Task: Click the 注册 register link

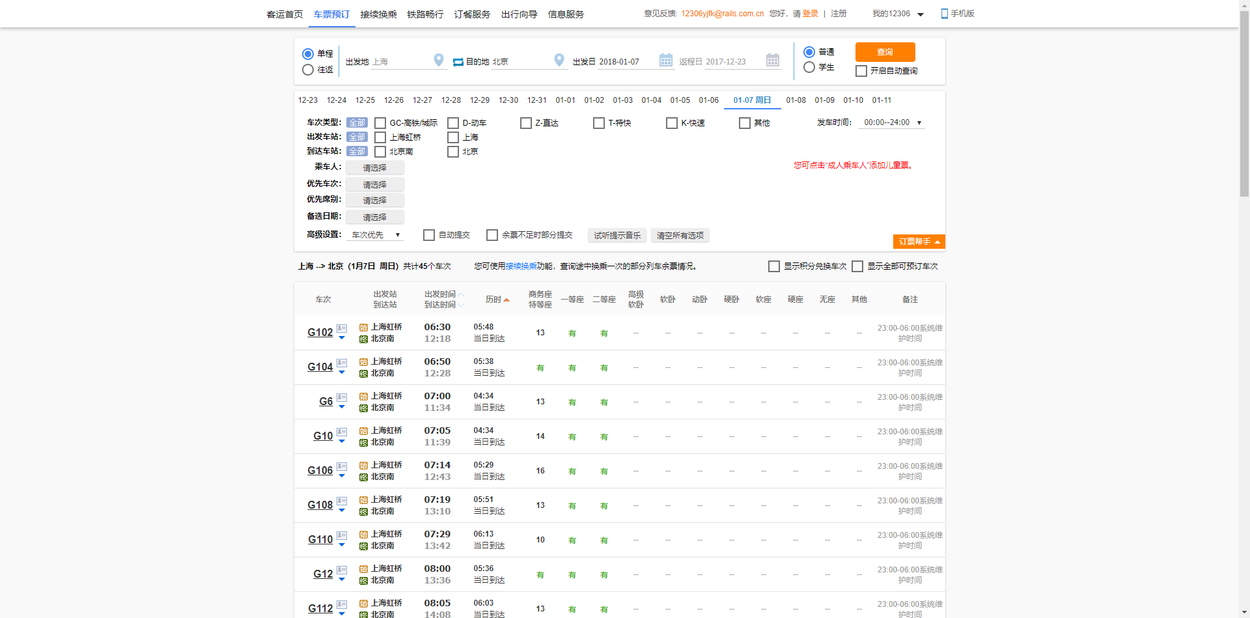Action: [839, 14]
